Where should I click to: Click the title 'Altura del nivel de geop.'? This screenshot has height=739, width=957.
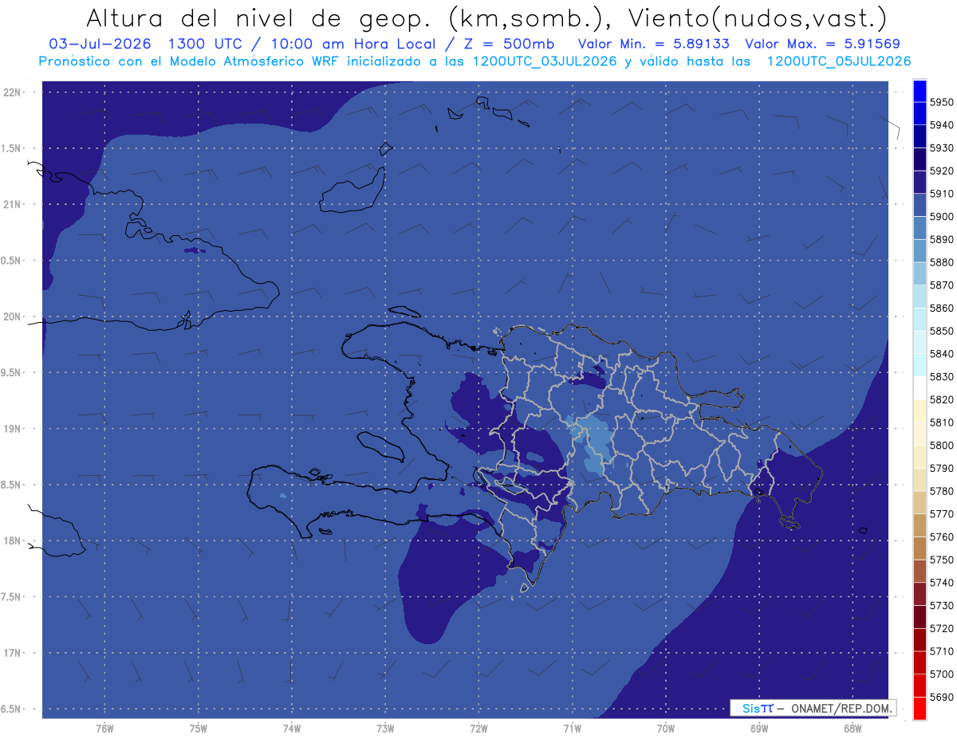pos(259,18)
